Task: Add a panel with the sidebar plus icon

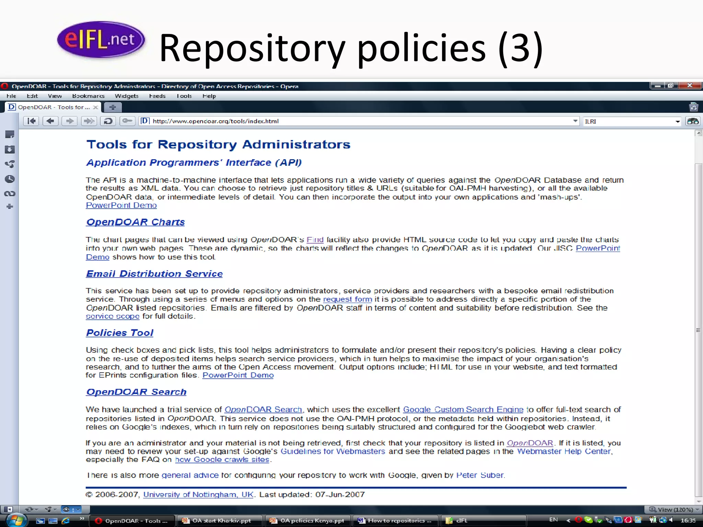Action: (10, 207)
